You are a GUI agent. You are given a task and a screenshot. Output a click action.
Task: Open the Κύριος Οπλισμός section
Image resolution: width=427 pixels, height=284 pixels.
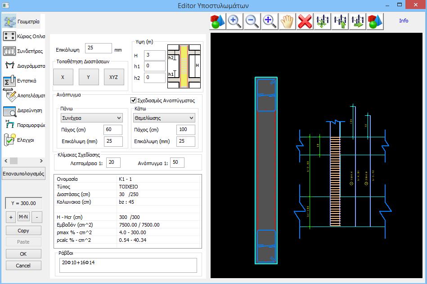tap(24, 36)
